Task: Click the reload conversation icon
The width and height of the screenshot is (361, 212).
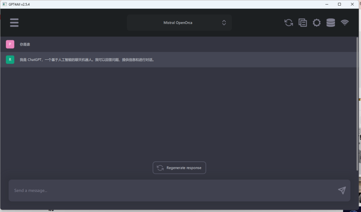Action: point(288,23)
